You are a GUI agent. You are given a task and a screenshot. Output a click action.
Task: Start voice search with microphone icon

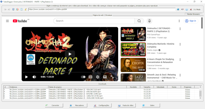[x=149, y=21]
